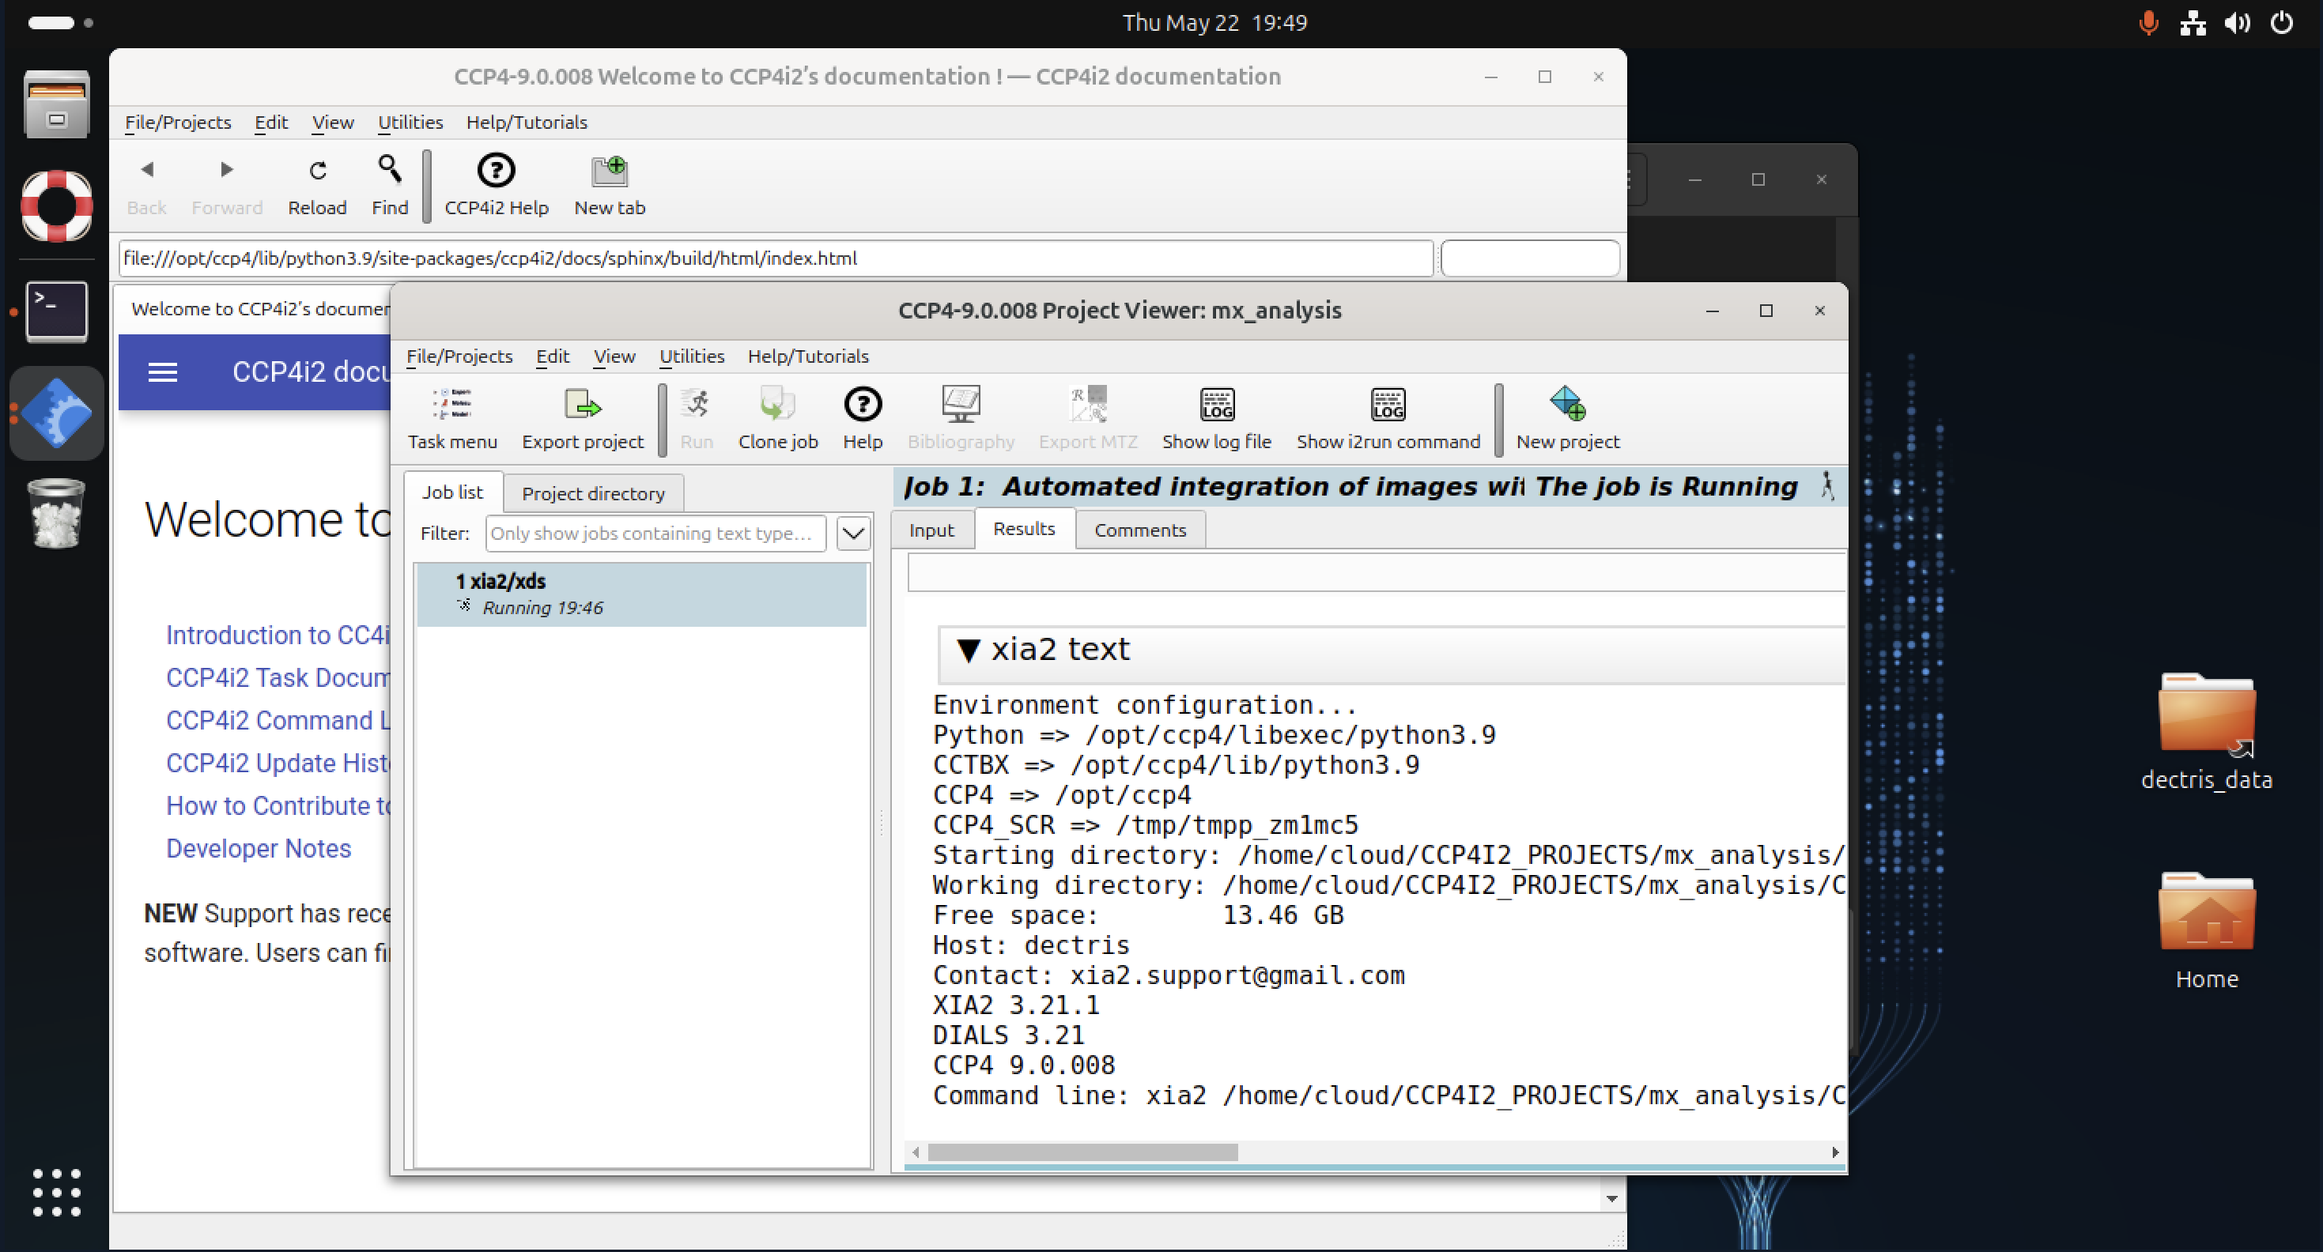This screenshot has height=1252, width=2323.
Task: Click Find in documentation window toolbar
Action: click(390, 186)
